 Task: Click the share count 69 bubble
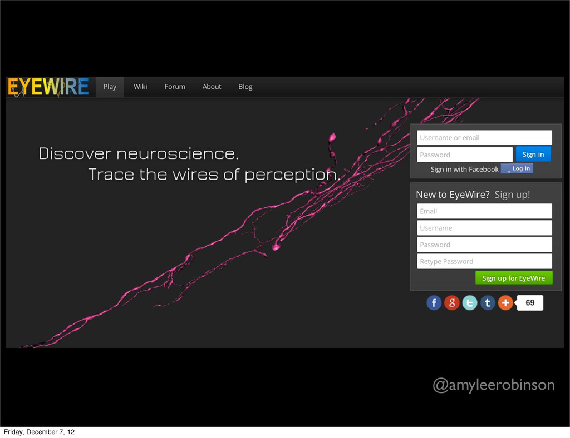(x=529, y=302)
